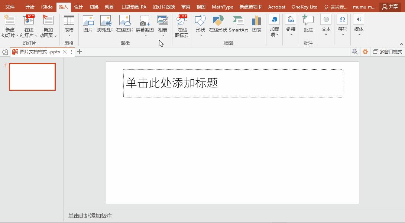405x223 pixels.
Task: Collapse the ribbon with the chevron arrow
Action: [x=401, y=44]
